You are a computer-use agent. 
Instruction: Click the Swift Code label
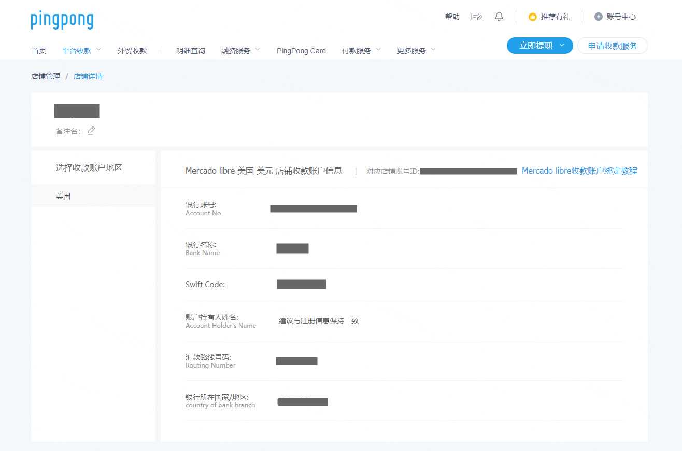[x=205, y=284]
